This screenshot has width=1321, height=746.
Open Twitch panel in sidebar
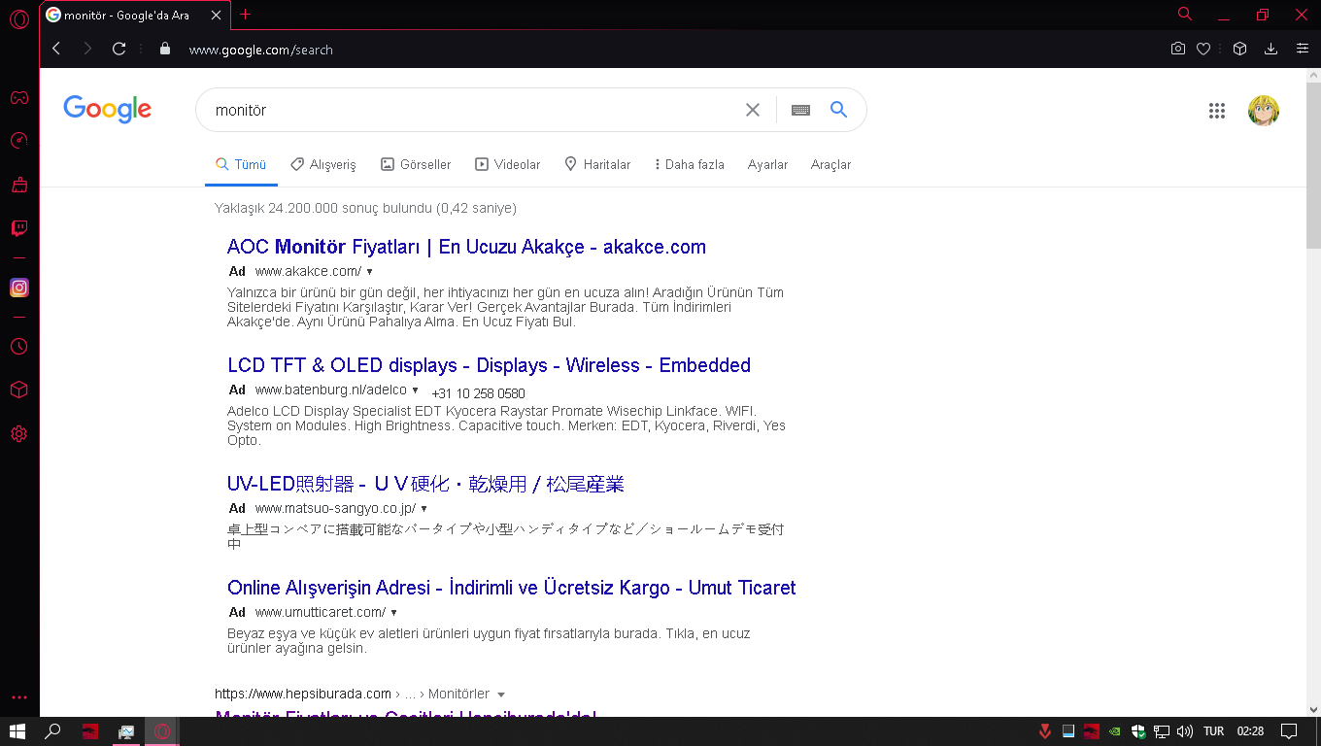[x=18, y=228]
